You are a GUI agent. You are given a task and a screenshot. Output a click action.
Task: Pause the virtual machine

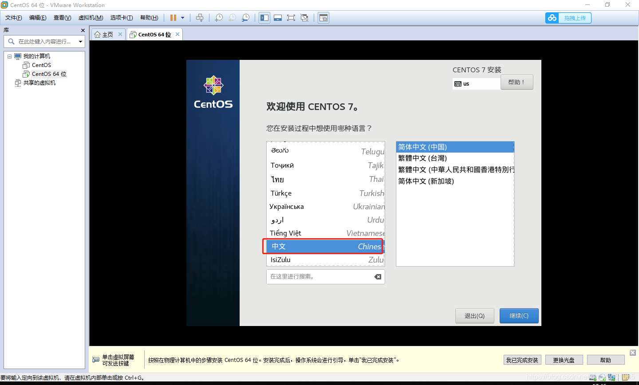tap(173, 18)
